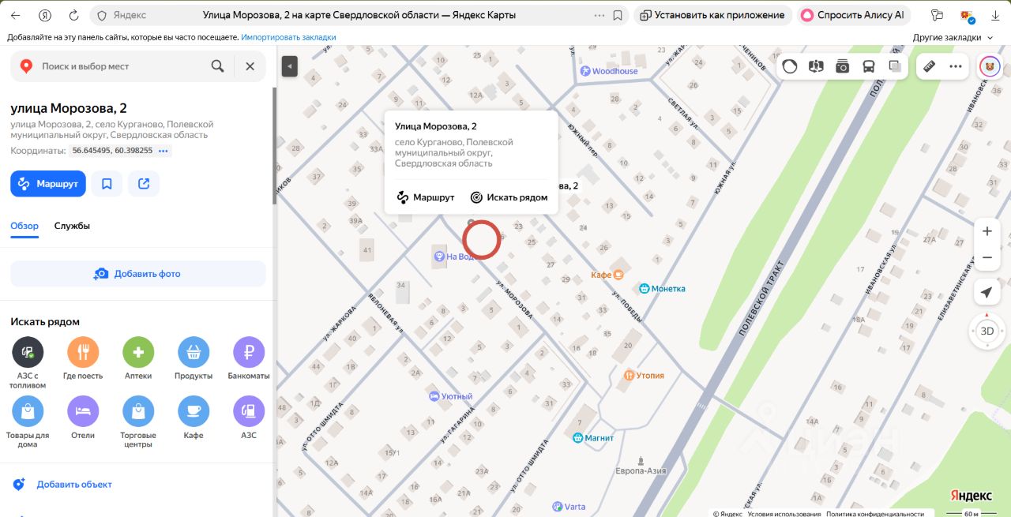Click the blue Маршрут button in sidebar
This screenshot has width=1011, height=517.
pos(48,183)
